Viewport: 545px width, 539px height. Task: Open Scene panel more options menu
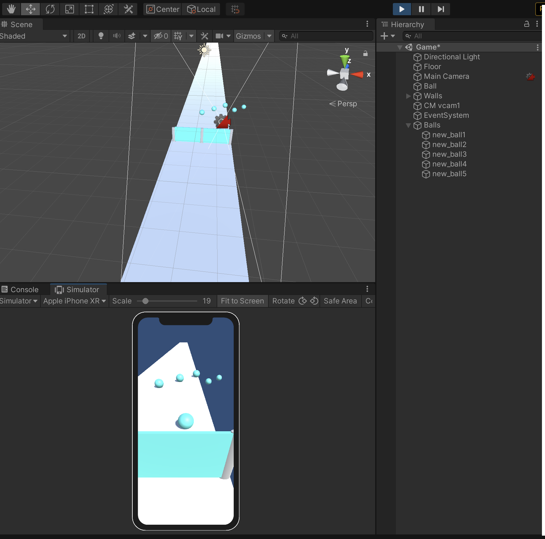click(x=367, y=24)
